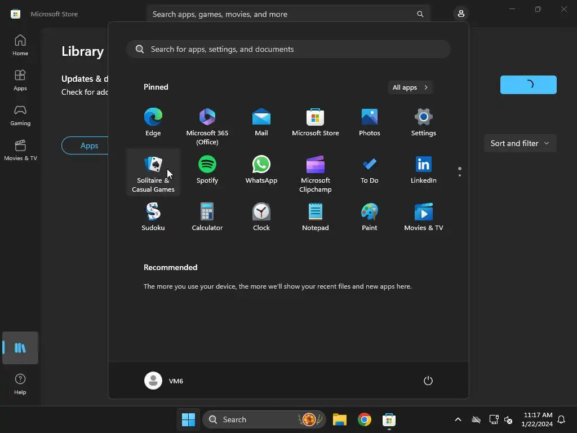Viewport: 577px width, 433px height.
Task: Open Store account profile icon
Action: click(x=461, y=14)
